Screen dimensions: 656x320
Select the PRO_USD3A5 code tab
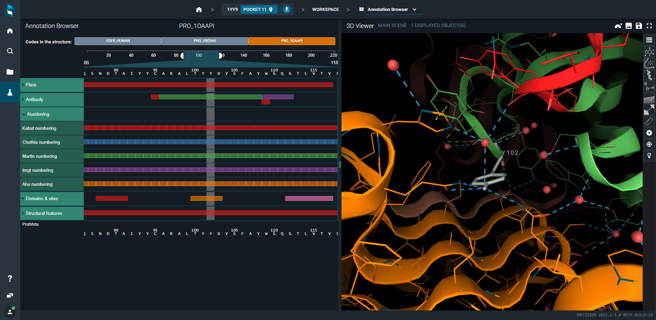[x=205, y=41]
